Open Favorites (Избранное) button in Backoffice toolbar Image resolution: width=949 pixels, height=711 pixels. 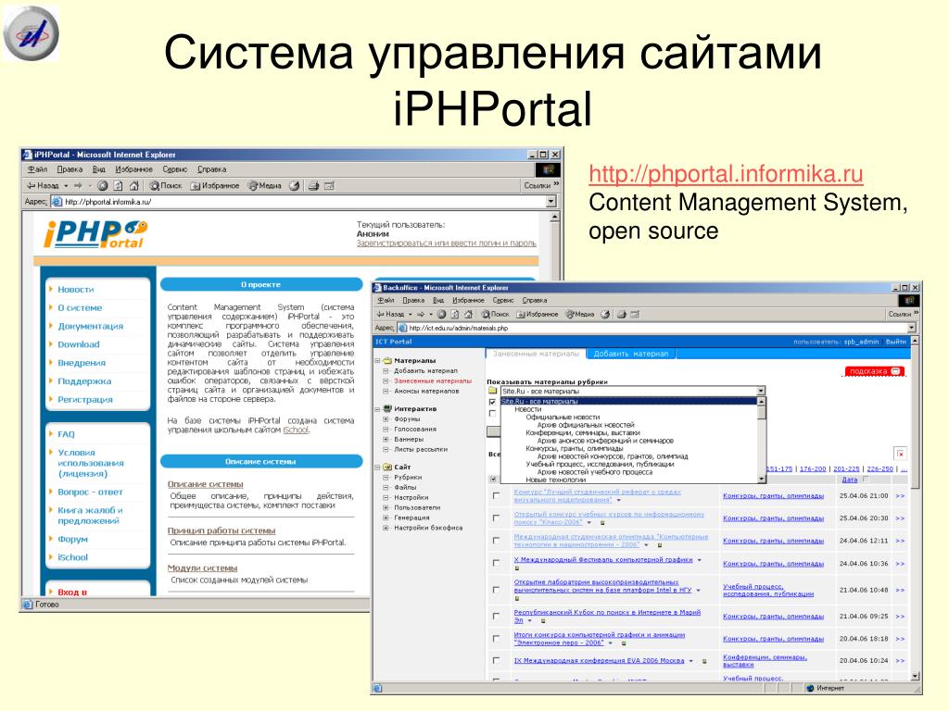point(537,315)
